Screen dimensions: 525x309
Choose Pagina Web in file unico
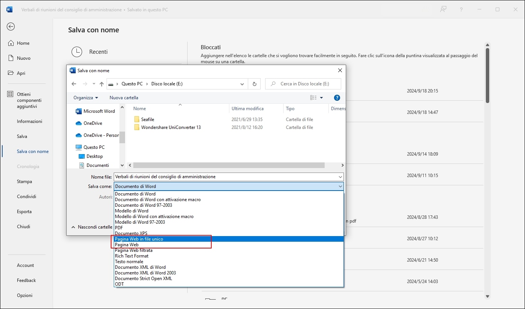click(229, 239)
